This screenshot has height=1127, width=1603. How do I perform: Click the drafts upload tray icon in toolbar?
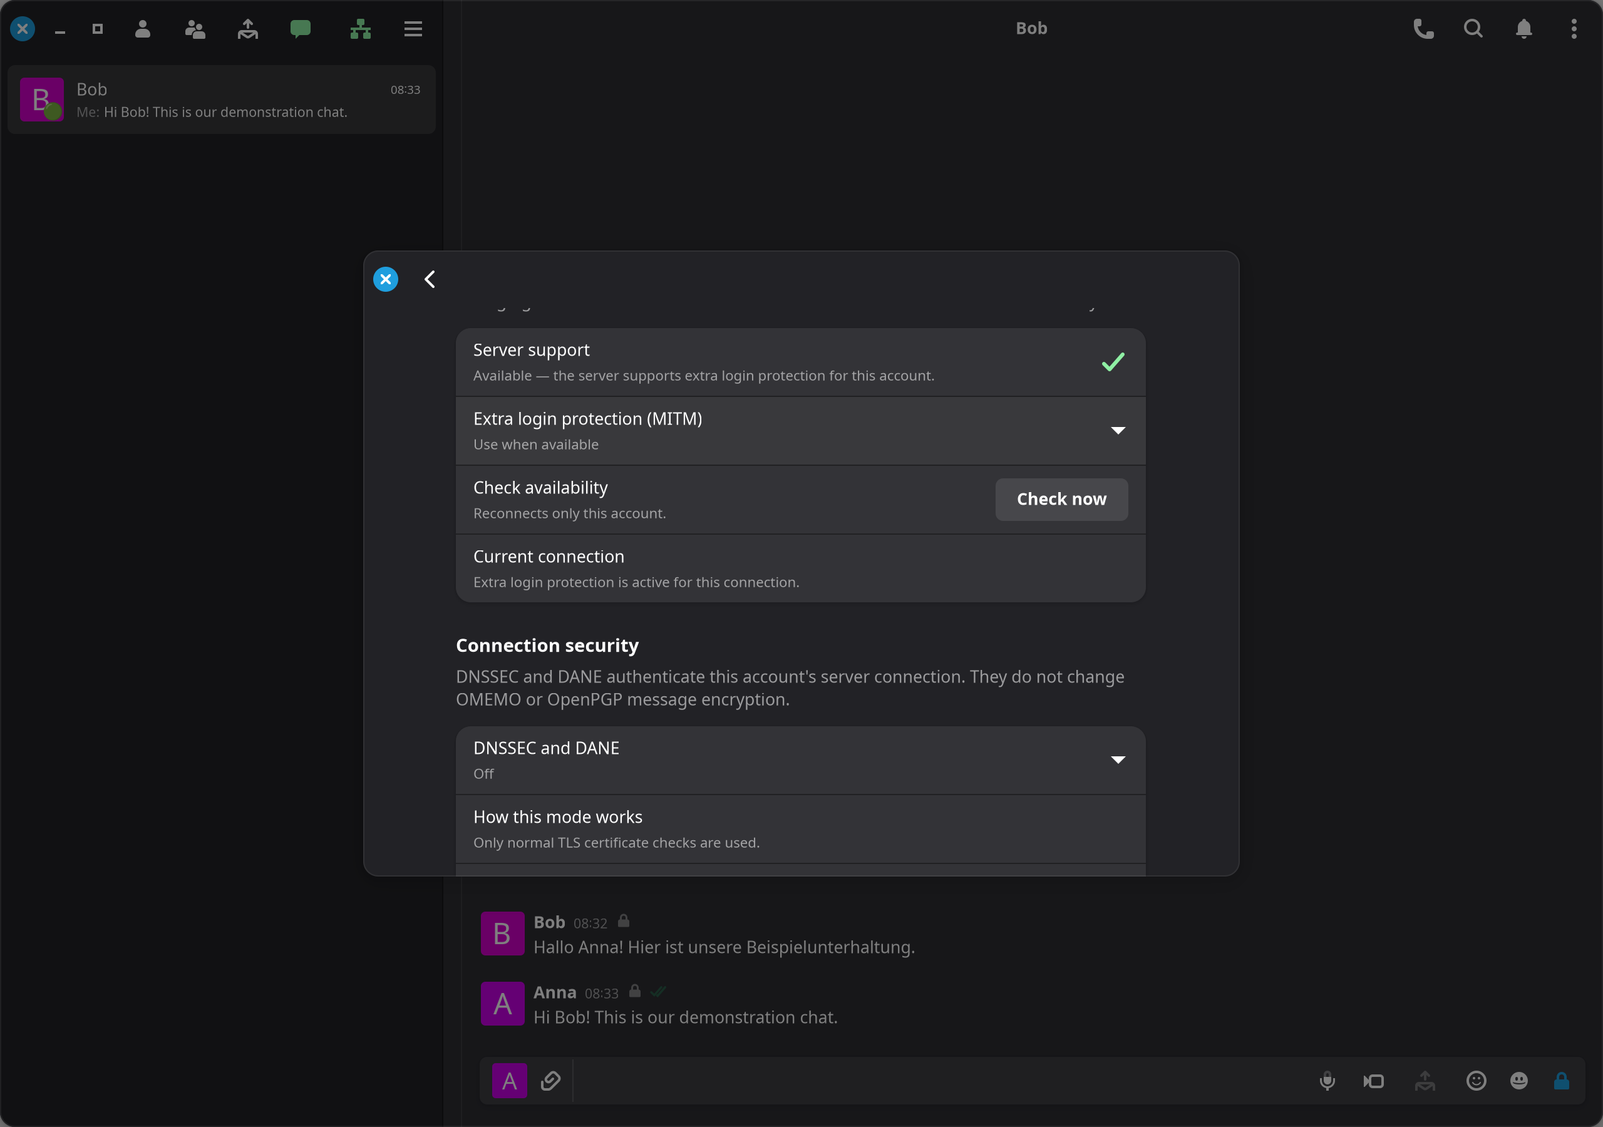pyautogui.click(x=248, y=29)
